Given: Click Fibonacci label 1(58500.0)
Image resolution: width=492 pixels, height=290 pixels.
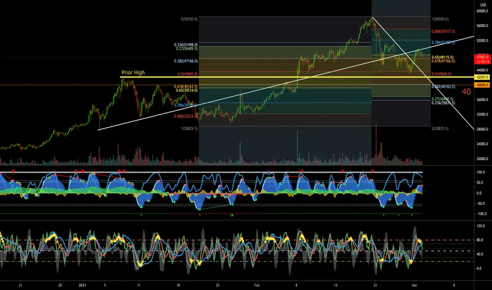Looking at the screenshot, I should coord(440,19).
